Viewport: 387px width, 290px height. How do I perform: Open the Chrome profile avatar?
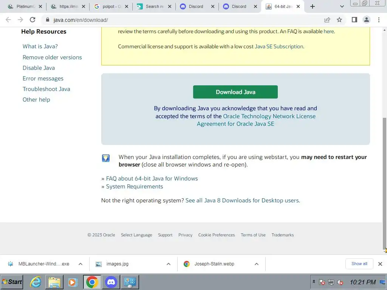[367, 20]
